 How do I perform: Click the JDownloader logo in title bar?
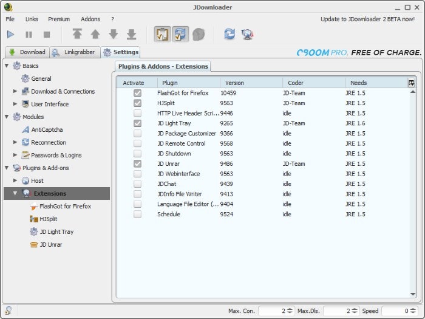point(8,7)
